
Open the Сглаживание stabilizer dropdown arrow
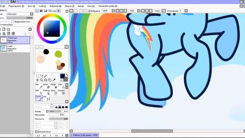tap(186, 11)
